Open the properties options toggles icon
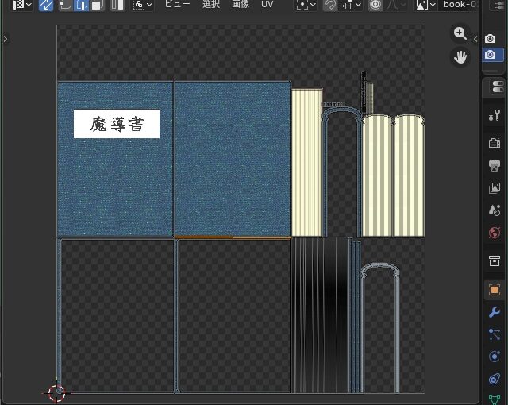Screen dimensions: 508x405 point(498,87)
